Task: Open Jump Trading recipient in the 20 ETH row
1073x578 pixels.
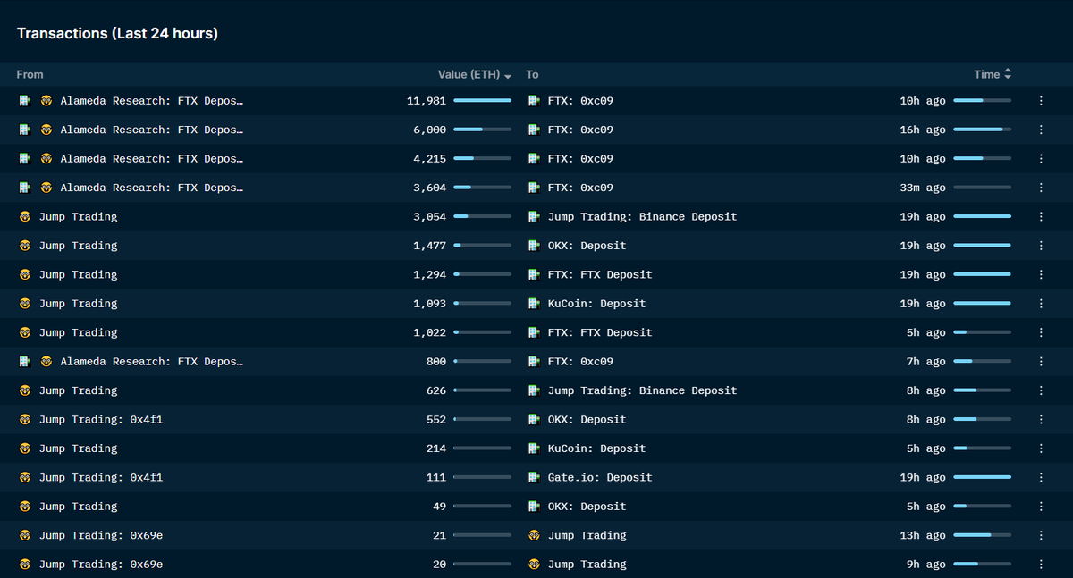Action: point(587,564)
